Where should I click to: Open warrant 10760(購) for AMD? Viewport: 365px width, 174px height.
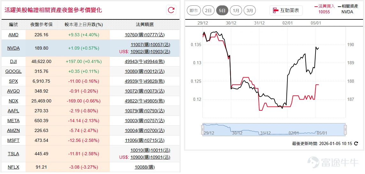click(x=134, y=35)
